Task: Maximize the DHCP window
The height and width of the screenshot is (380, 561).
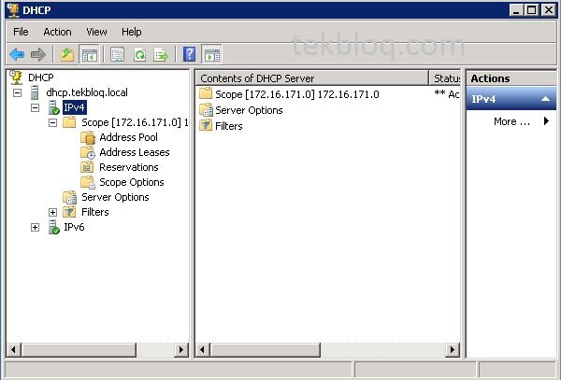Action: (532, 10)
